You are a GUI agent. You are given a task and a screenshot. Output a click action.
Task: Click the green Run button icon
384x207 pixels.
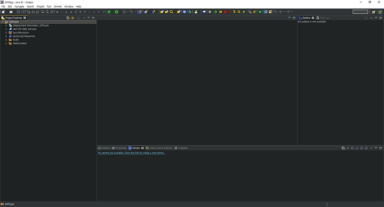tap(117, 12)
